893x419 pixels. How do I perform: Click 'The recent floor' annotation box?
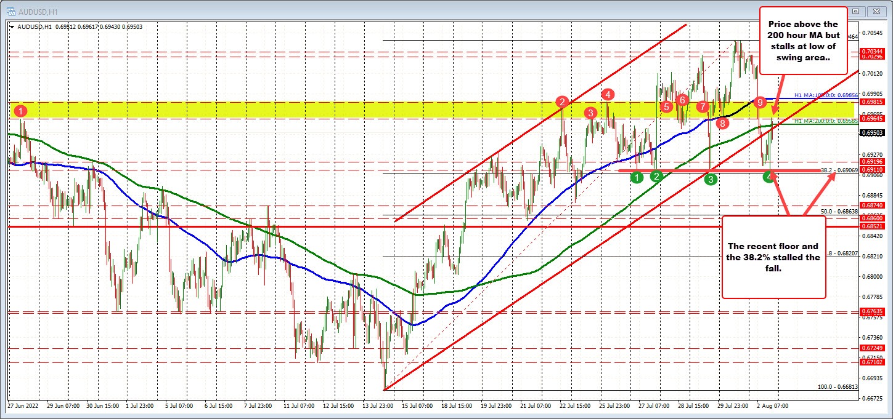(774, 258)
